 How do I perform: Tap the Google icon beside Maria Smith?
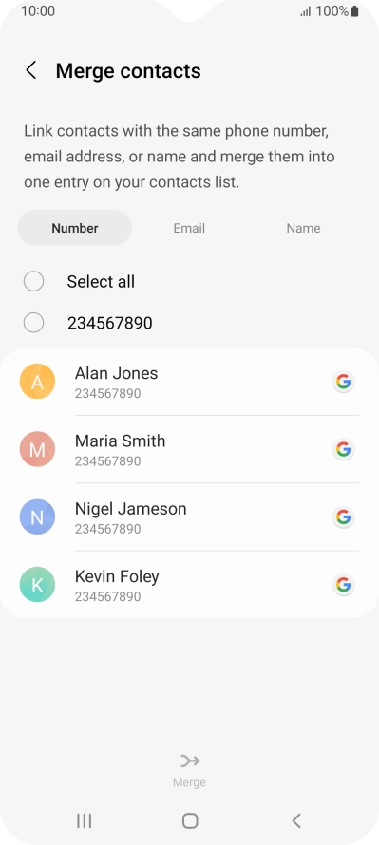pos(344,449)
